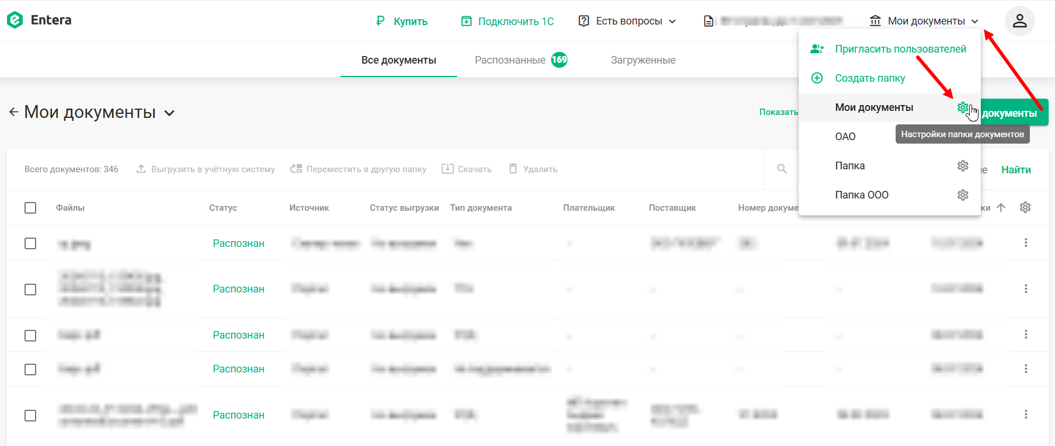Click the download icon next to Скачать
The width and height of the screenshot is (1055, 446).
447,169
